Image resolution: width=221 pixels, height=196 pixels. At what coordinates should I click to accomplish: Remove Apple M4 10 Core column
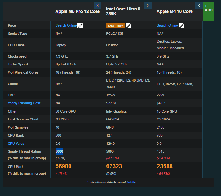click(x=199, y=6)
